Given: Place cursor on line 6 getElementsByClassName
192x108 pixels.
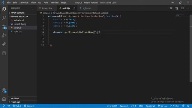Looking at the screenshot, I should coord(79,32).
